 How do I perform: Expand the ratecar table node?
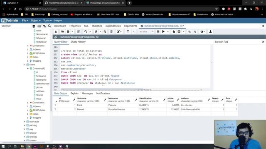24,133
